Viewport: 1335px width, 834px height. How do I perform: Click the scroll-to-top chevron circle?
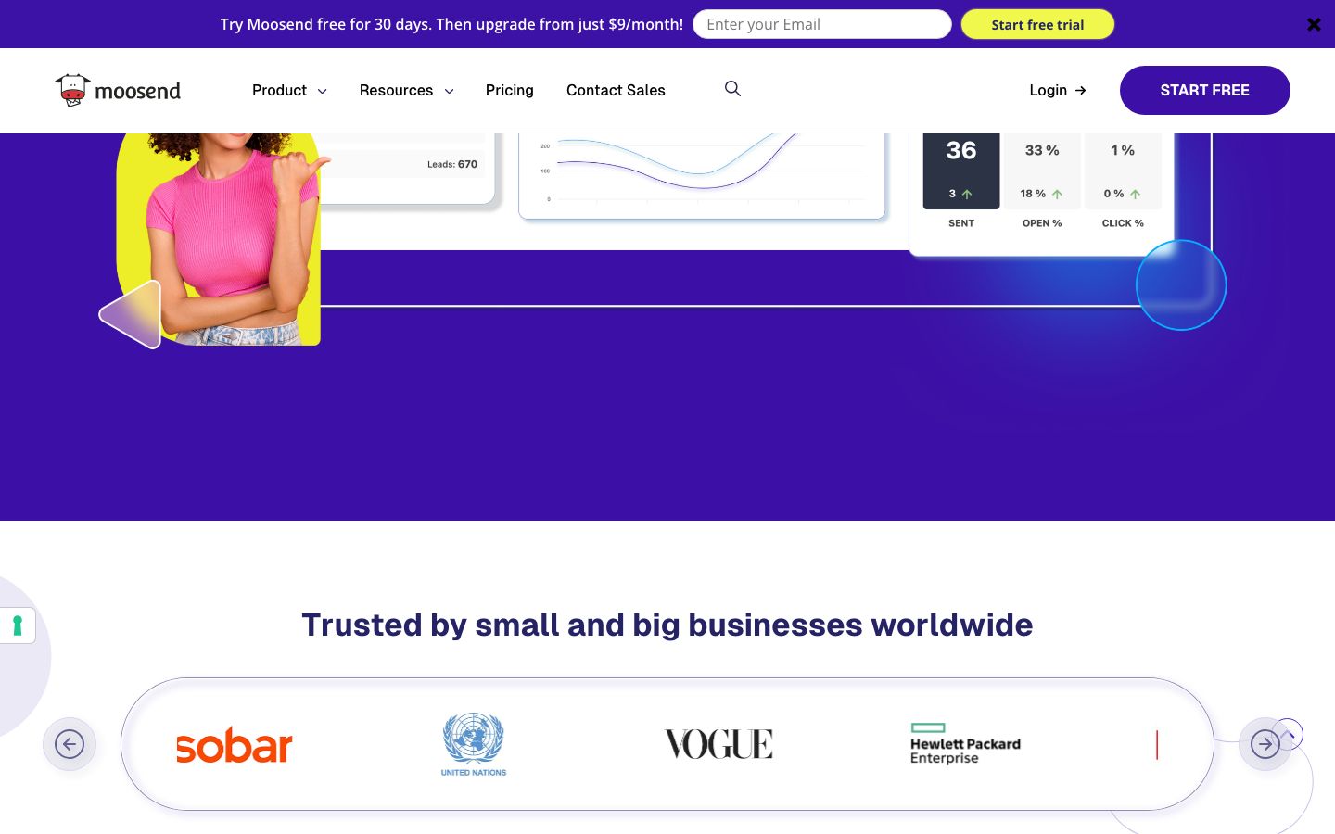(1288, 734)
